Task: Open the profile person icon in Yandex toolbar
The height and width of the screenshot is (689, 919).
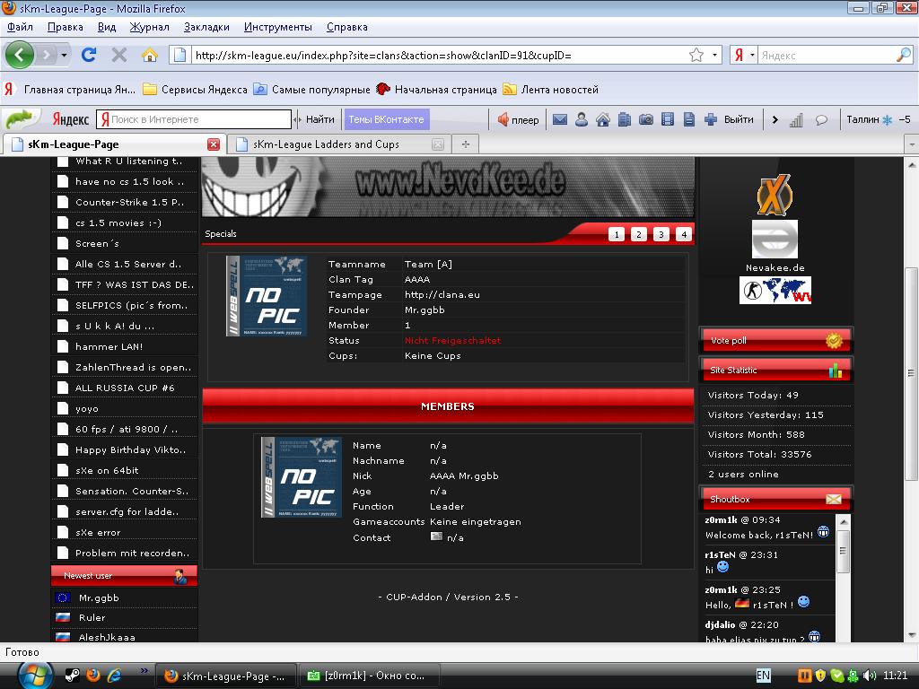Action: tap(582, 119)
